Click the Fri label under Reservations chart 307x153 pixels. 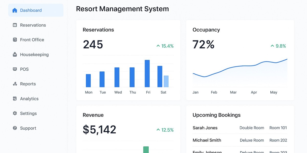click(148, 92)
